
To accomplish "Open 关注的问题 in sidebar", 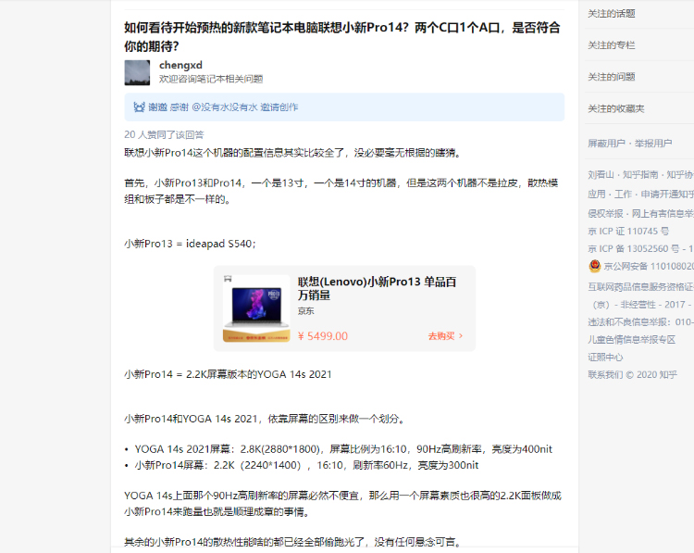I will (612, 77).
